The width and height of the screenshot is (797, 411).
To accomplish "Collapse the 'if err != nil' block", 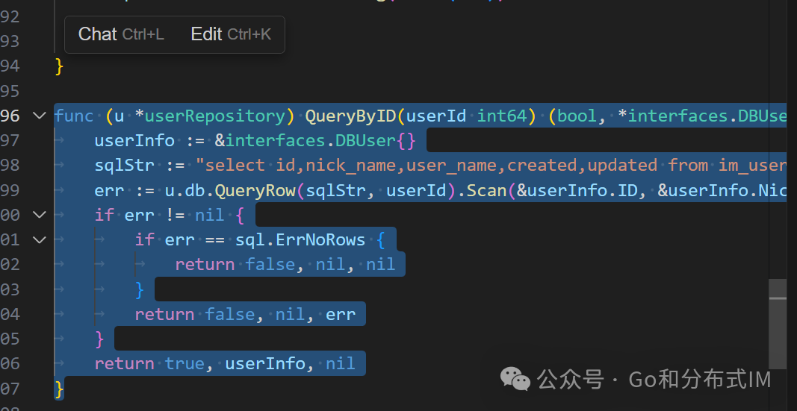I will (x=40, y=215).
